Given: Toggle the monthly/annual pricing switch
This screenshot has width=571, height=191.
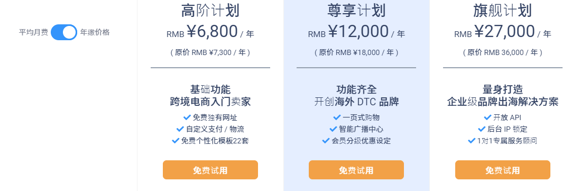Looking at the screenshot, I should pos(64,32).
